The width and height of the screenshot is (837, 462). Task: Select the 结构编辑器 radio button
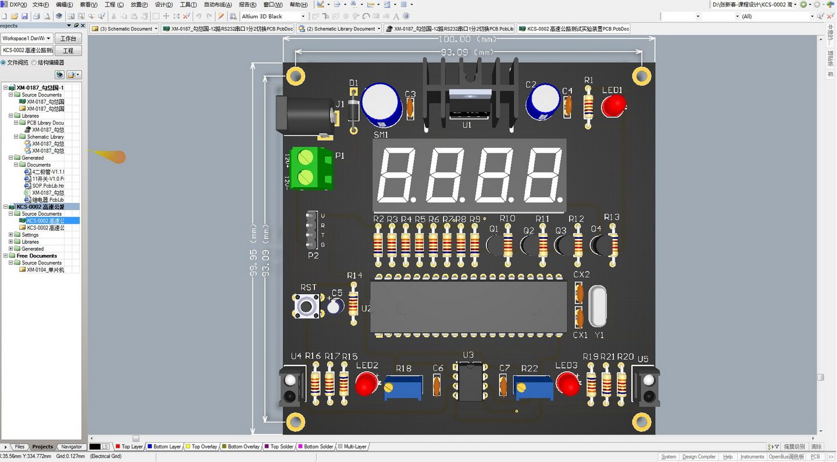pyautogui.click(x=34, y=63)
